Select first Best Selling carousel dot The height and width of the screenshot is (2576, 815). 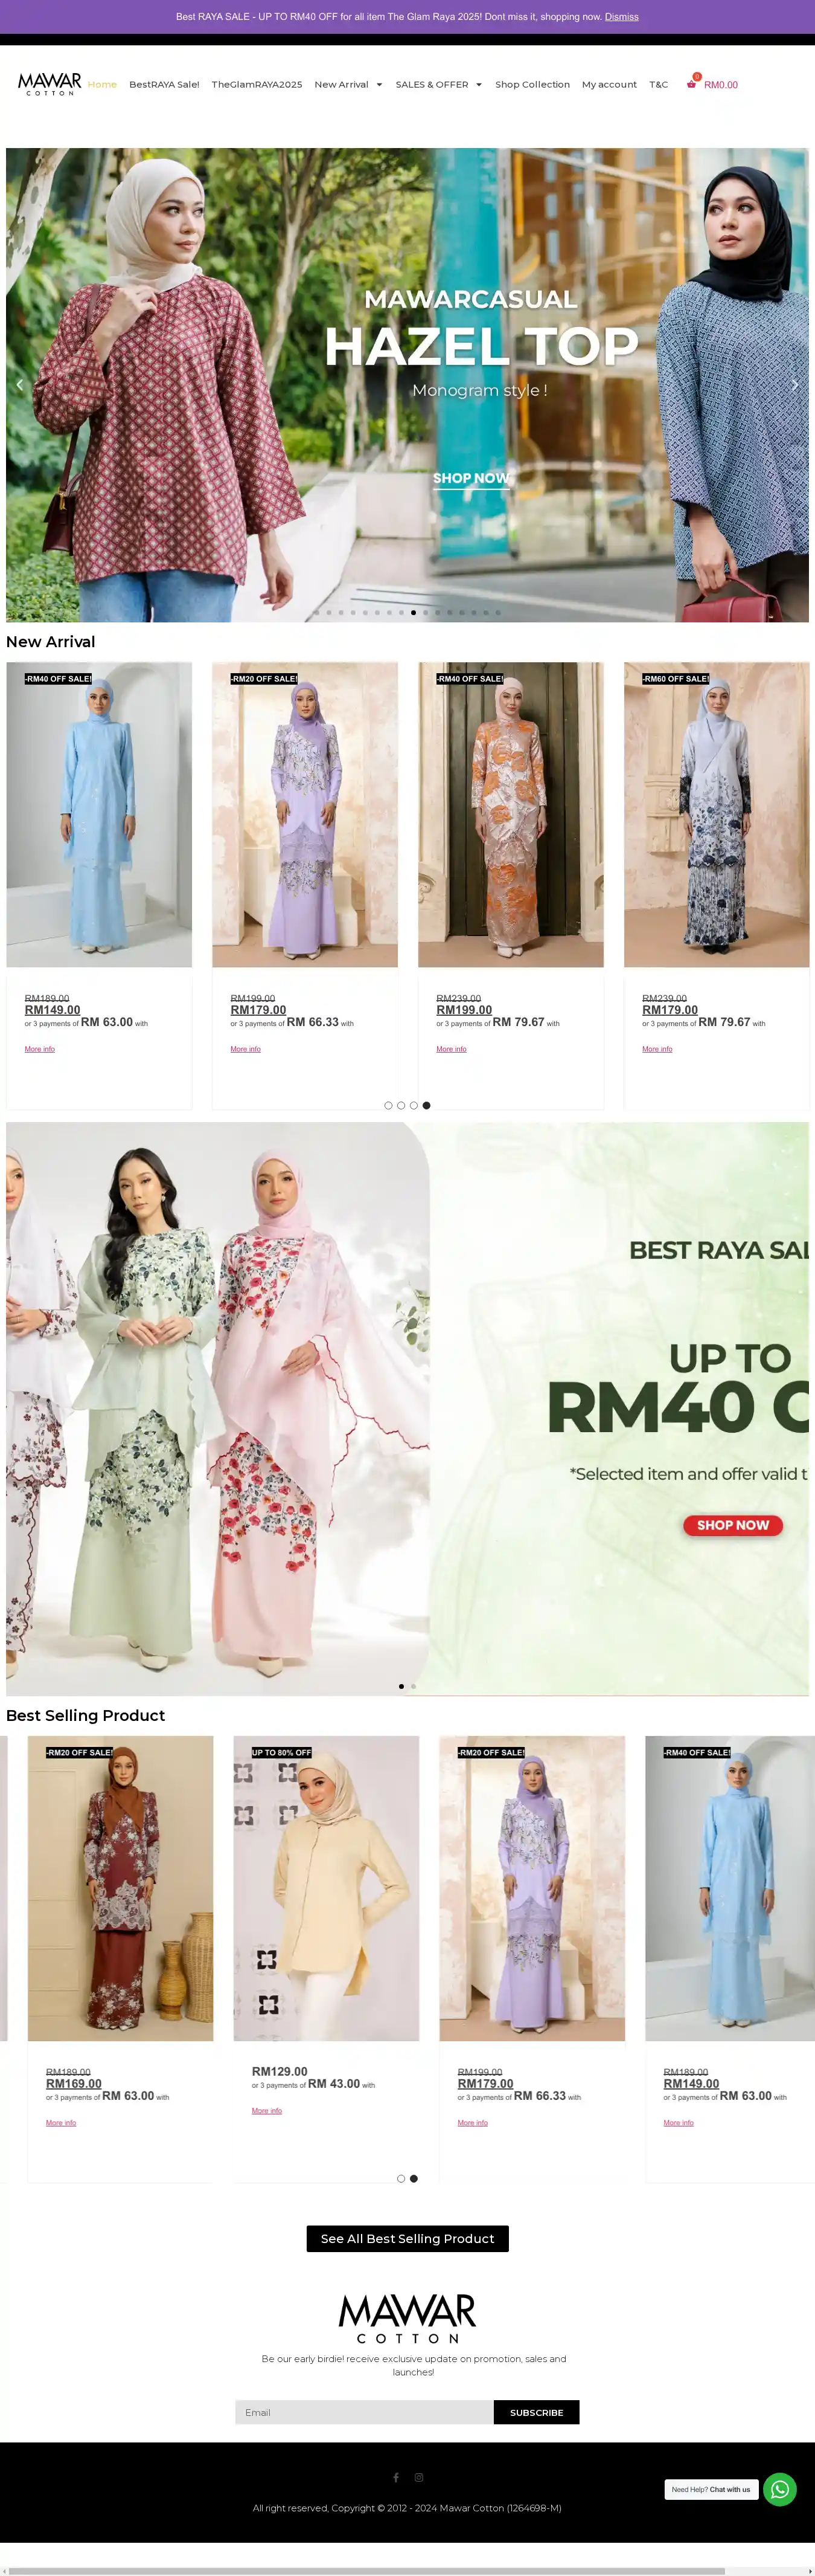pyautogui.click(x=401, y=2178)
